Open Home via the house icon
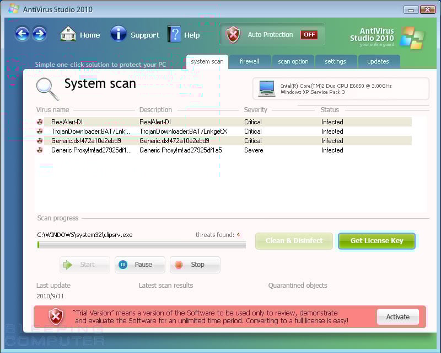Viewport: 441px width, 353px height. click(x=68, y=34)
